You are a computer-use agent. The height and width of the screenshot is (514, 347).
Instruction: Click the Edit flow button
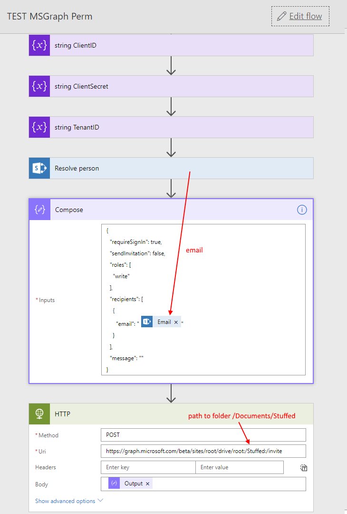click(x=300, y=16)
